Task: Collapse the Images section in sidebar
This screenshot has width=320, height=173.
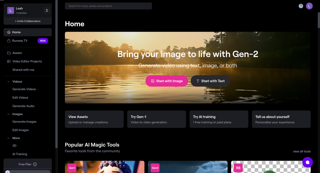Action: coord(8,114)
